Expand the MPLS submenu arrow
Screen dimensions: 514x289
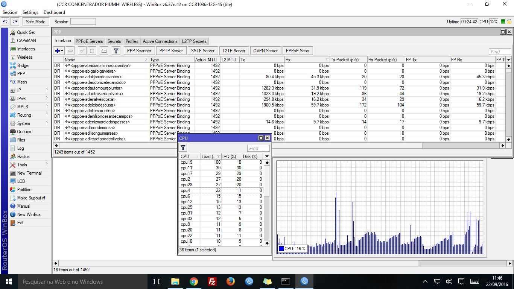click(47, 106)
